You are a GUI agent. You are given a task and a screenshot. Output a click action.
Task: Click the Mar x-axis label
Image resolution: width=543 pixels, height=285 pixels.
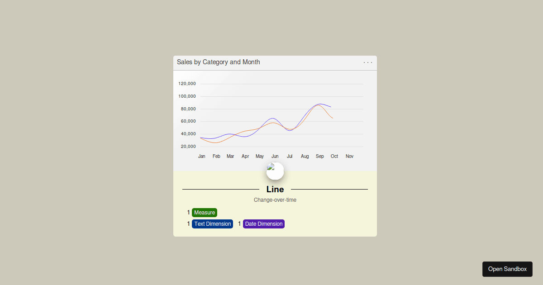230,156
